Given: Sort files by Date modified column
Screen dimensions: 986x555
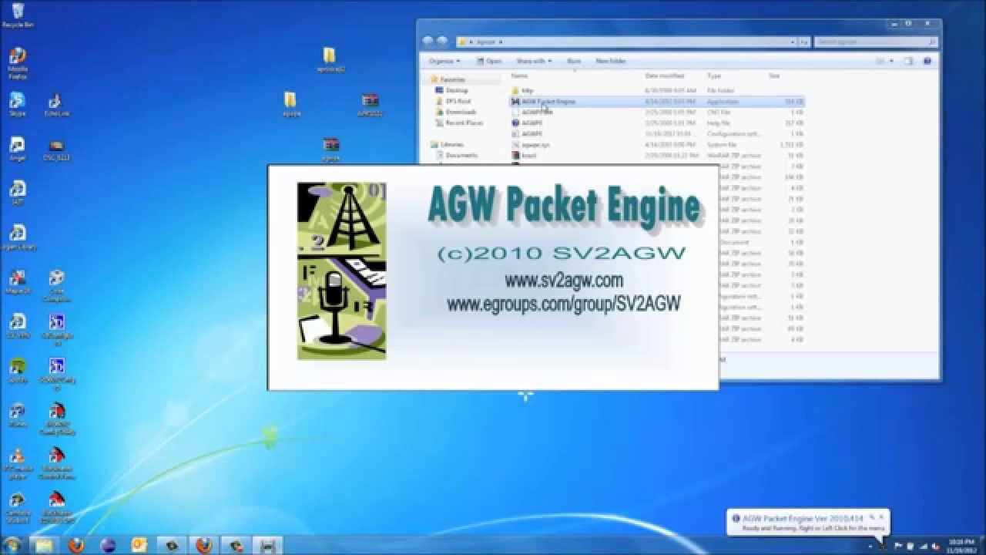Looking at the screenshot, I should [x=665, y=76].
